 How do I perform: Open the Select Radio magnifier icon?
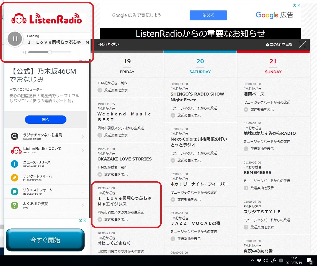15,136
